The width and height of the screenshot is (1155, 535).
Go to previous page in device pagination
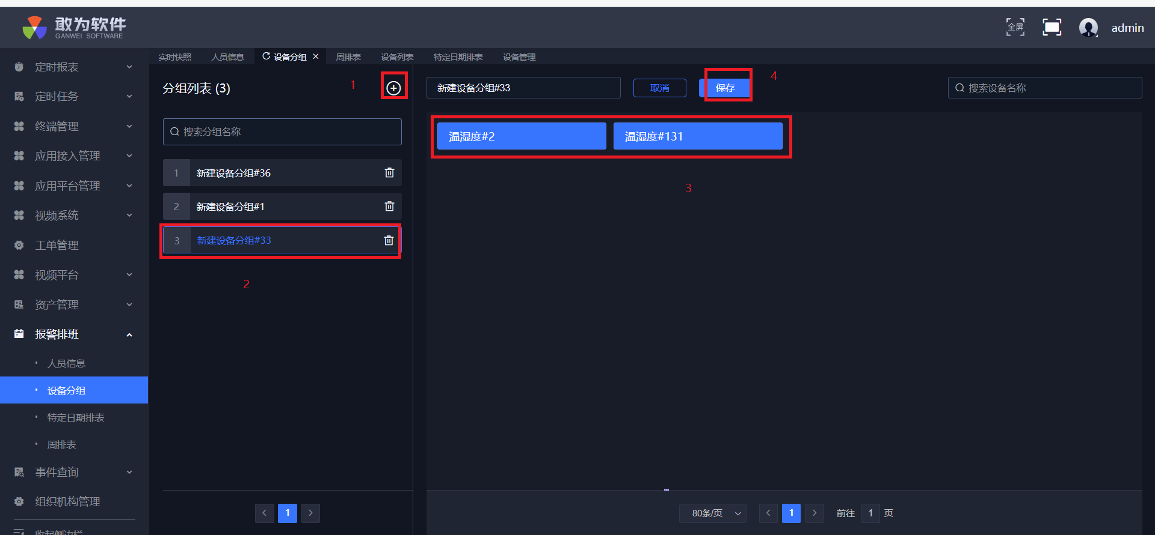[x=768, y=513]
